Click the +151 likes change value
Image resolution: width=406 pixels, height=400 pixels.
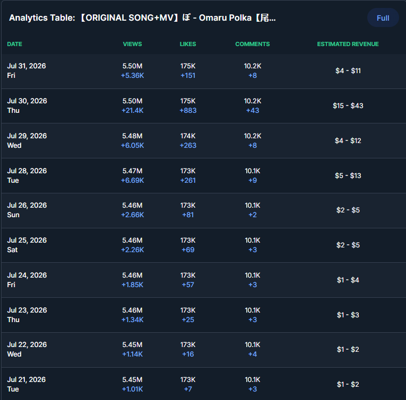(x=188, y=76)
